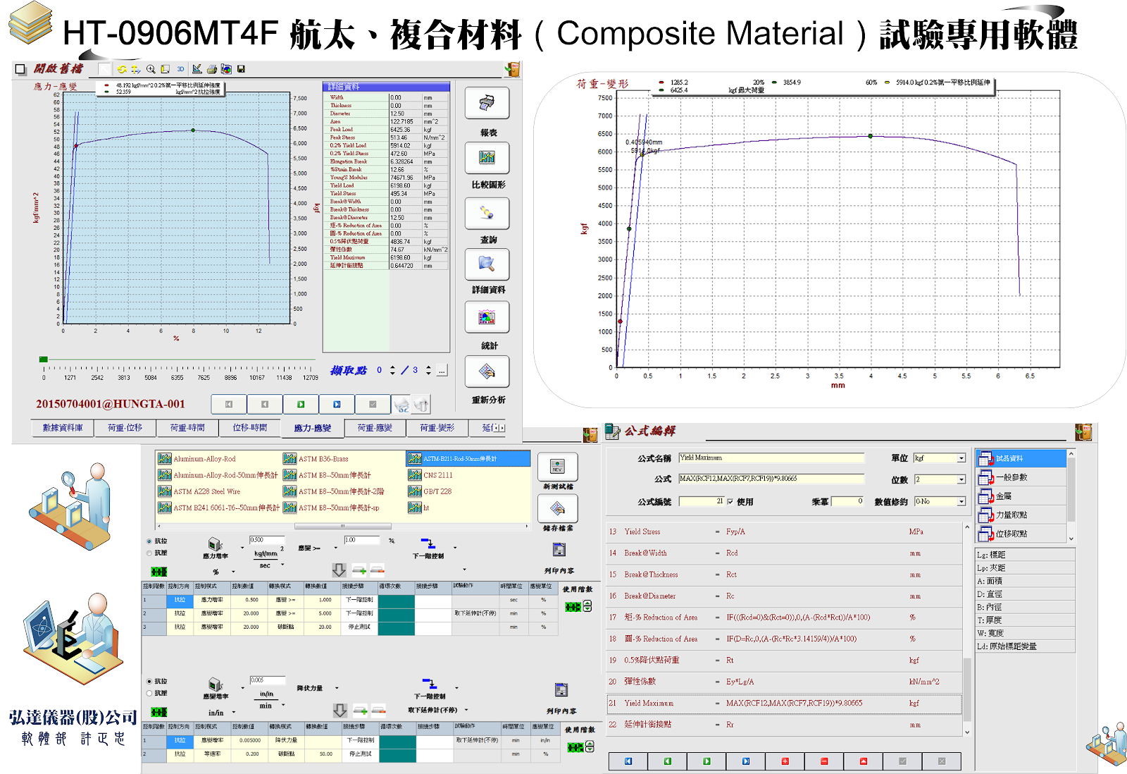Toggle the 使用 checkbox in the formula editor
The image size is (1127, 774).
tap(729, 500)
